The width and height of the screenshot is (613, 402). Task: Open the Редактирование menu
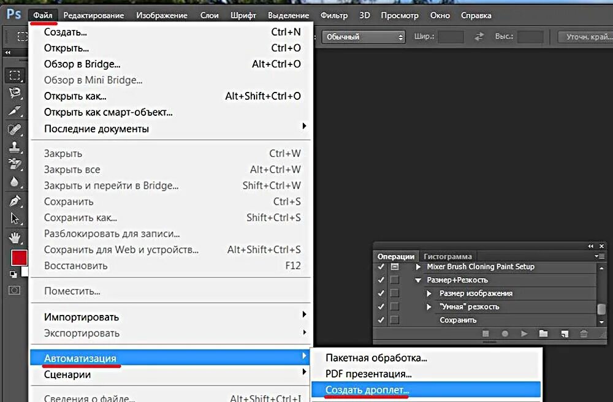(93, 15)
